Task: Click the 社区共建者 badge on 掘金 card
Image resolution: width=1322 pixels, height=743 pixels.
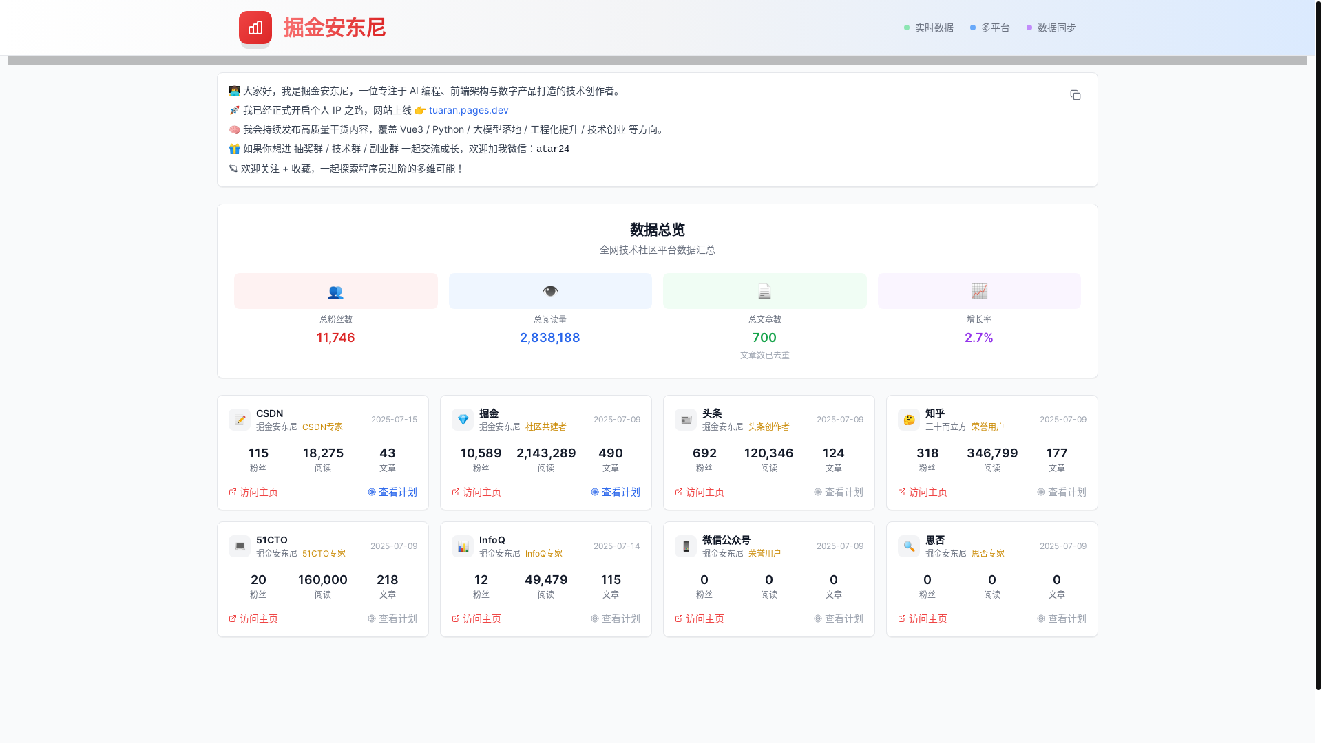Action: click(545, 427)
